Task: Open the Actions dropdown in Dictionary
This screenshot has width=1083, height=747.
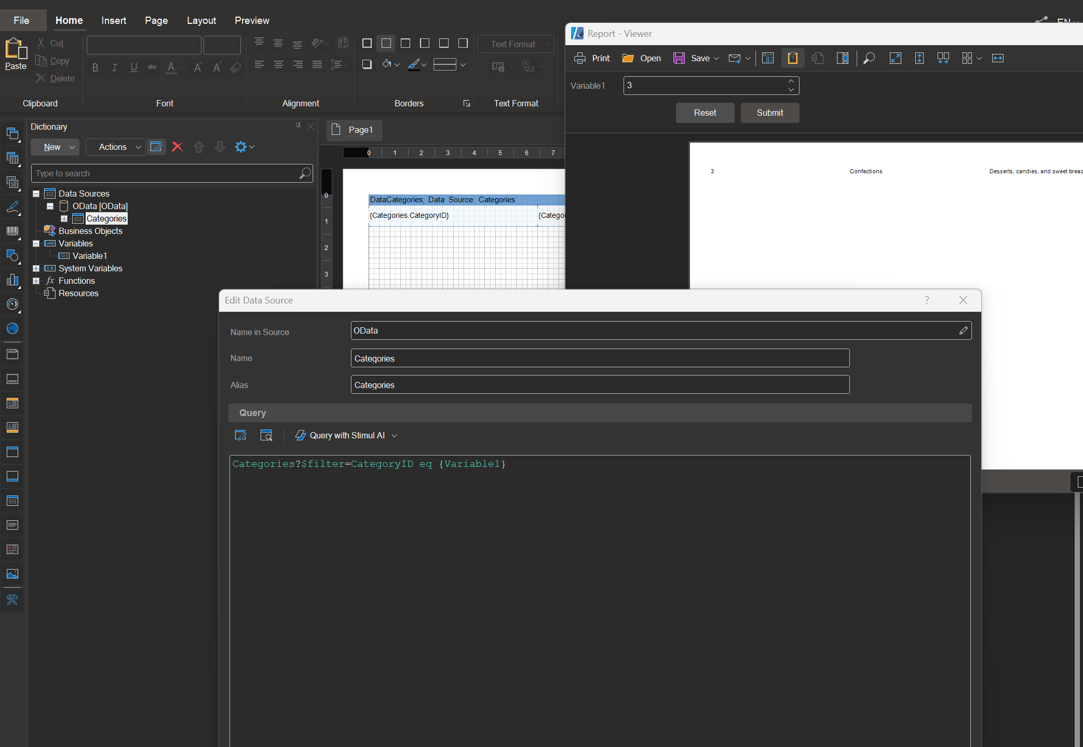Action: pos(115,147)
